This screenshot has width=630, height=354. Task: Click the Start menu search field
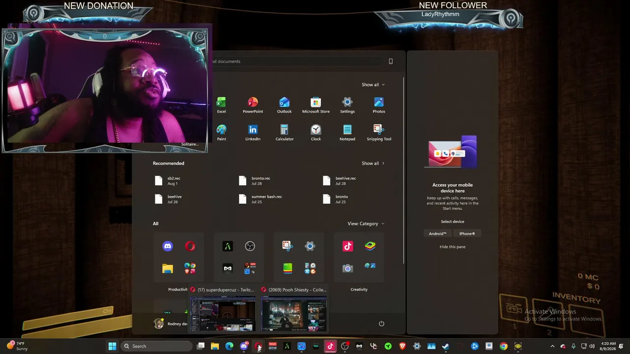tap(297, 61)
